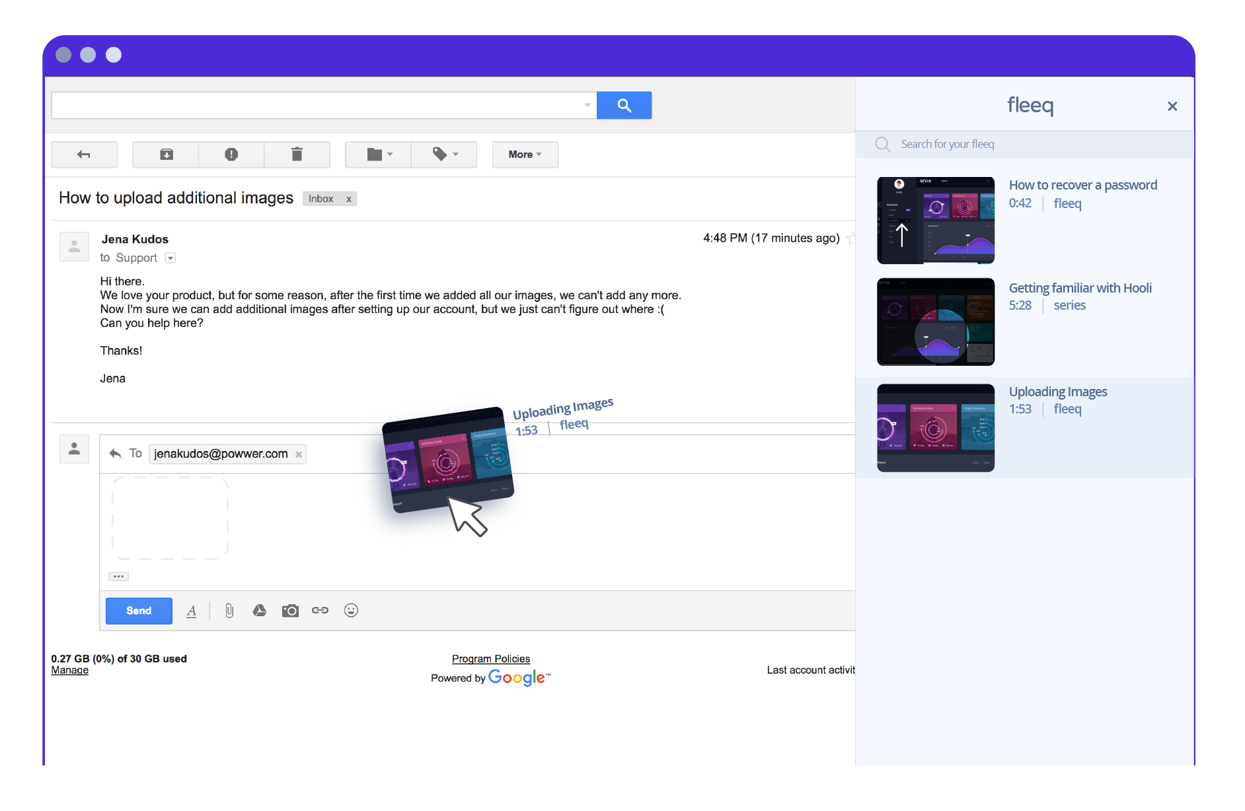The image size is (1245, 811).
Task: Click the 0:42 fleeq duration label
Action: tap(1045, 204)
